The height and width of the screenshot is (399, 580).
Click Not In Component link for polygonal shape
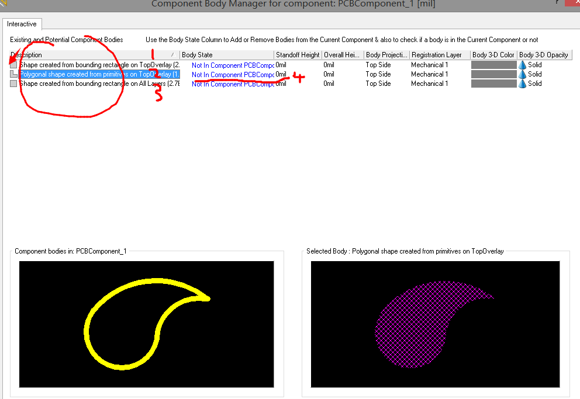click(232, 75)
